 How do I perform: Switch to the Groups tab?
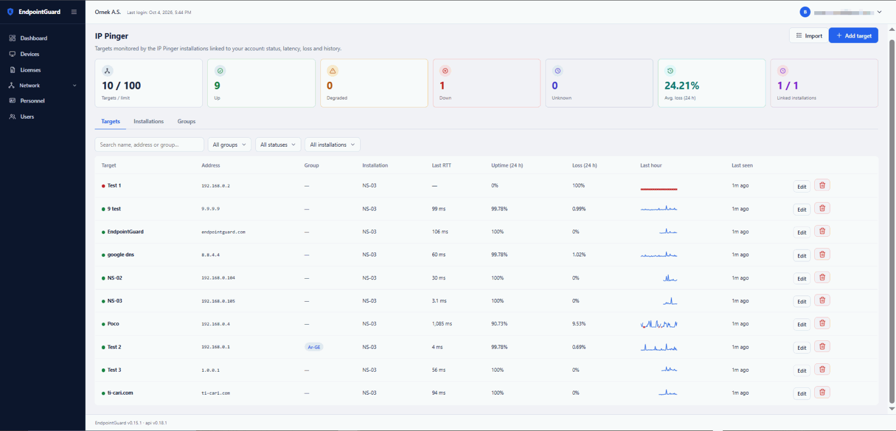pyautogui.click(x=186, y=121)
